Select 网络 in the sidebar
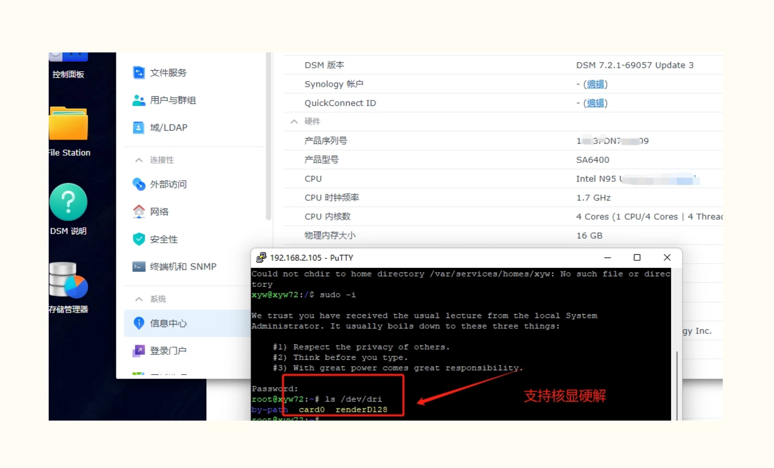This screenshot has height=468, width=774. pyautogui.click(x=159, y=212)
